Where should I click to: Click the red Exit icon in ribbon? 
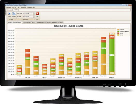pos(37,14)
